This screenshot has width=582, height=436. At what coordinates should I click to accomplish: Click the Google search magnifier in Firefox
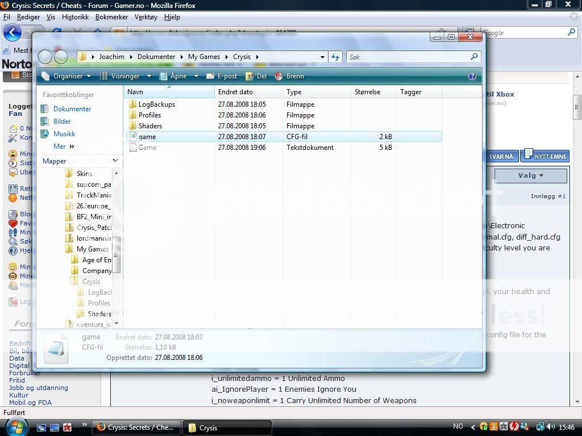click(571, 32)
